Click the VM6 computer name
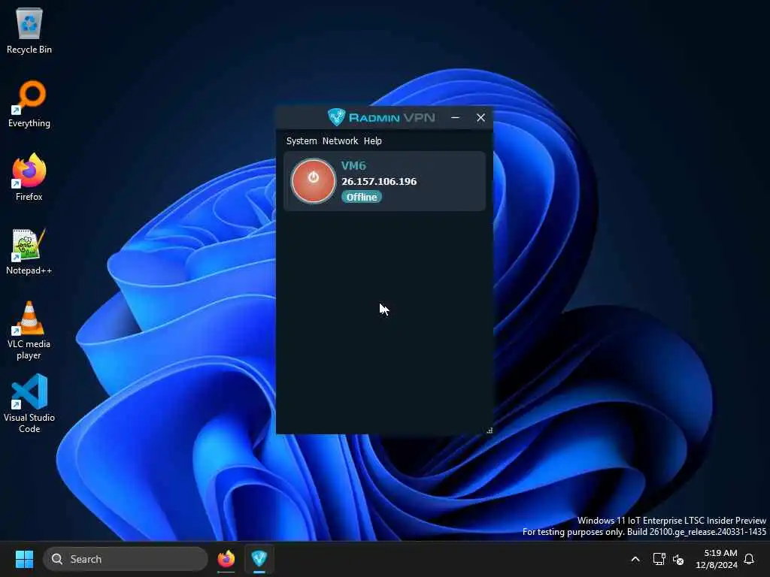Image resolution: width=770 pixels, height=577 pixels. [353, 165]
